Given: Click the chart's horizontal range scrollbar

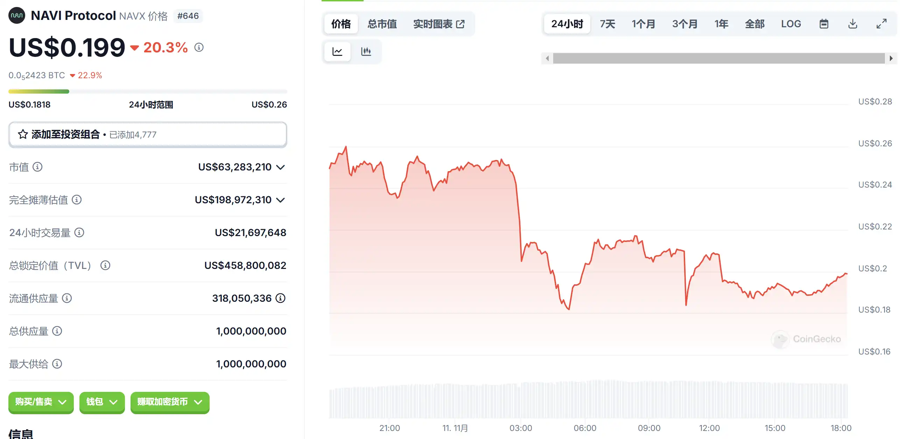Looking at the screenshot, I should click(x=719, y=58).
